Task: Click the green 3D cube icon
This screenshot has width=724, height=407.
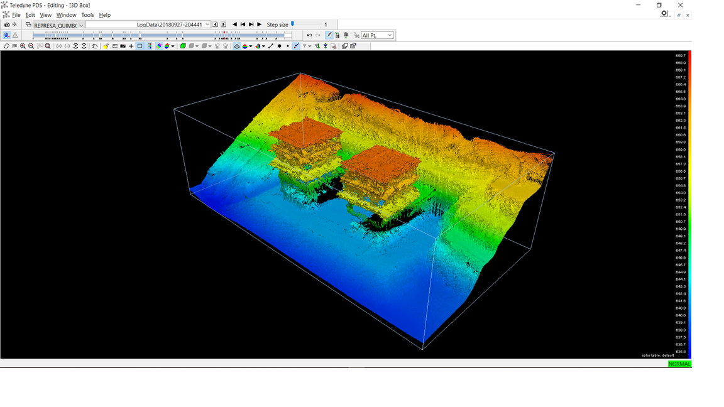Action: [x=183, y=46]
